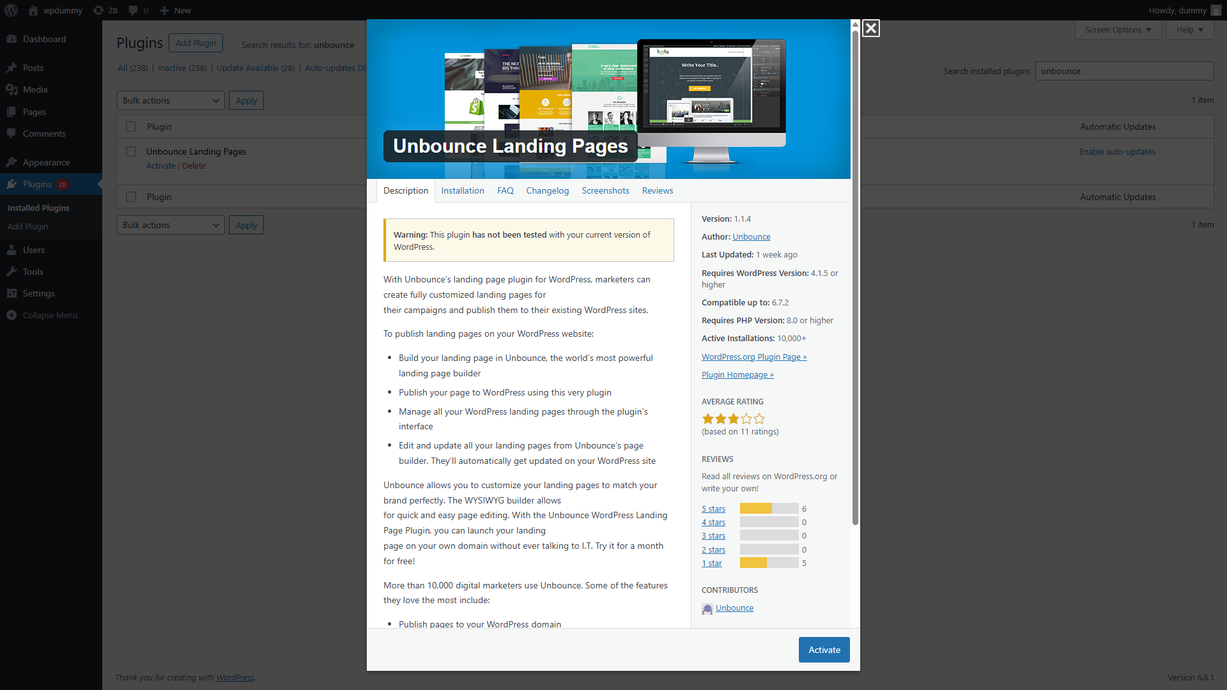This screenshot has width=1227, height=690.
Task: Open Installed Plugins submenu item
Action: pos(38,208)
